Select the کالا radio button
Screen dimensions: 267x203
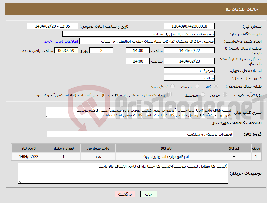coord(216,86)
